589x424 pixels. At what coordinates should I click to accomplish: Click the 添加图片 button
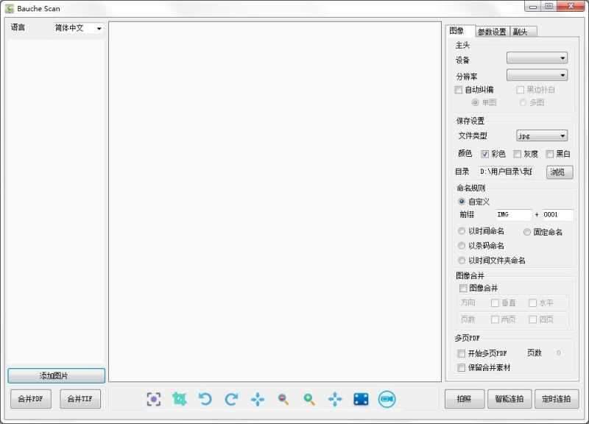click(57, 375)
